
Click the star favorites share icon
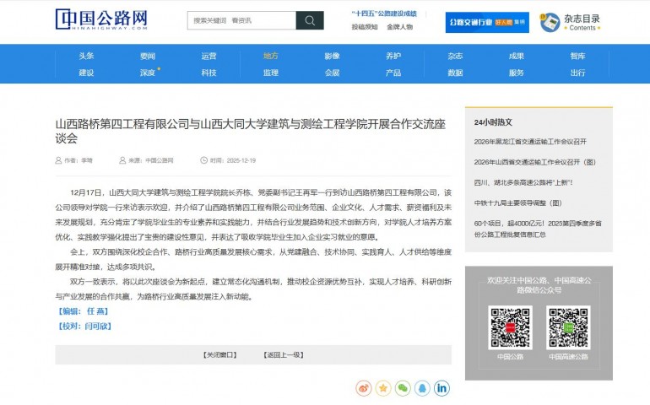(382, 388)
